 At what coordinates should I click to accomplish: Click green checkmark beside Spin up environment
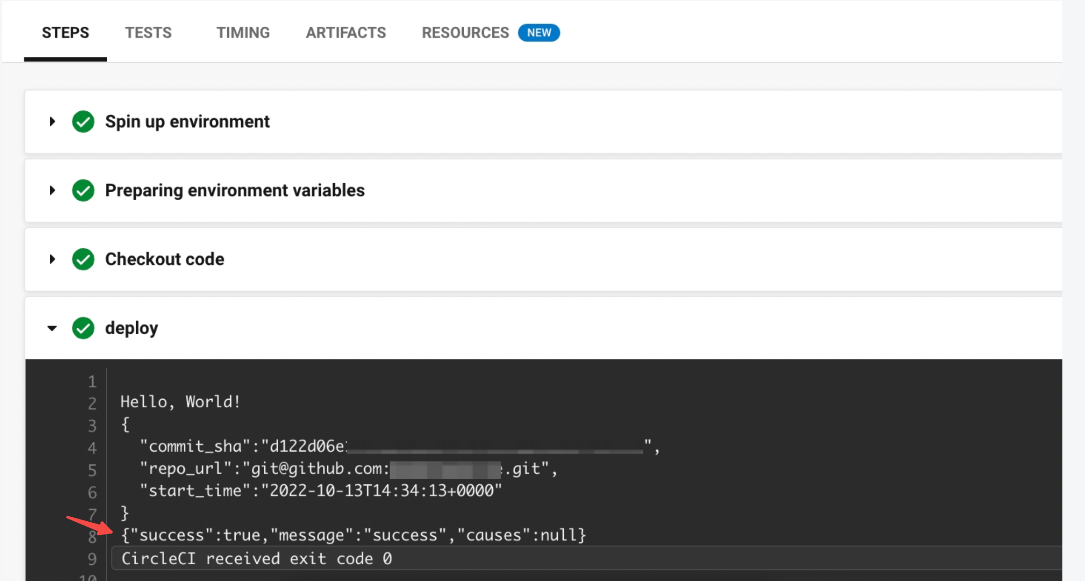pyautogui.click(x=83, y=122)
